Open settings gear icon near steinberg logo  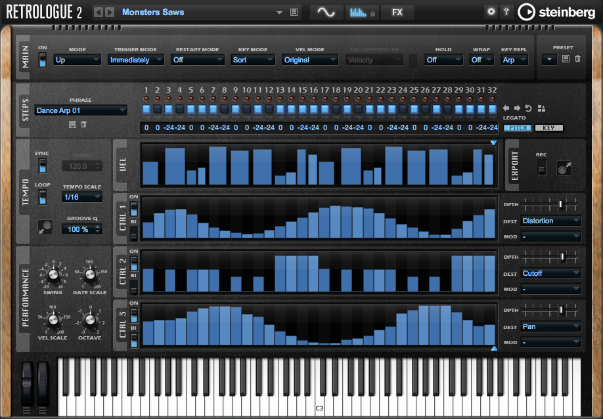[x=491, y=12]
